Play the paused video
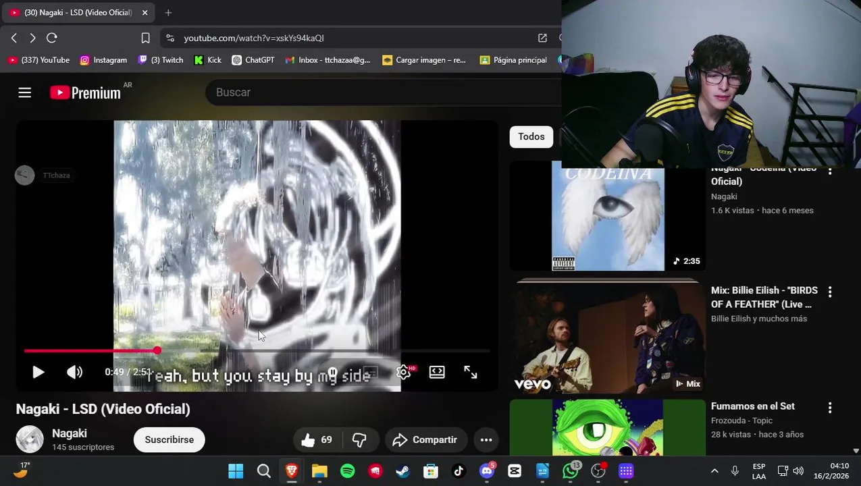This screenshot has width=861, height=486. coord(38,372)
